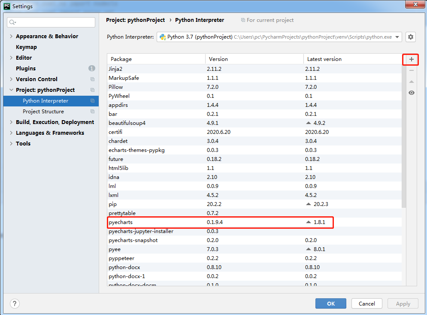Click the minus icon to uninstall package

point(411,70)
